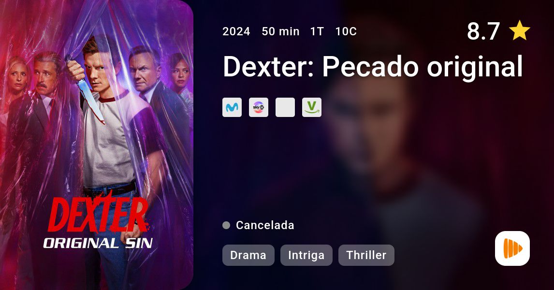
Task: Click the gray status dot beside Cancelada
Action: (226, 225)
